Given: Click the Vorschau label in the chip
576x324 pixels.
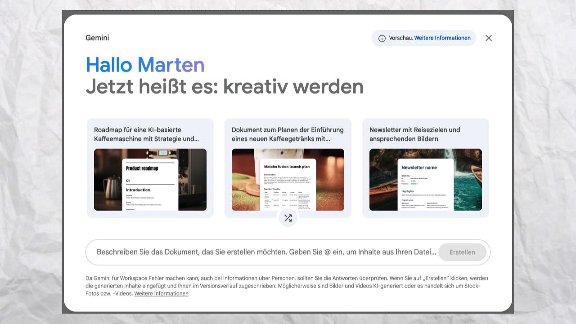Looking at the screenshot, I should 400,38.
